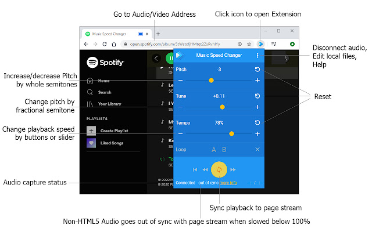Click the Pitch value -3
The width and height of the screenshot is (372, 232).
(x=219, y=70)
